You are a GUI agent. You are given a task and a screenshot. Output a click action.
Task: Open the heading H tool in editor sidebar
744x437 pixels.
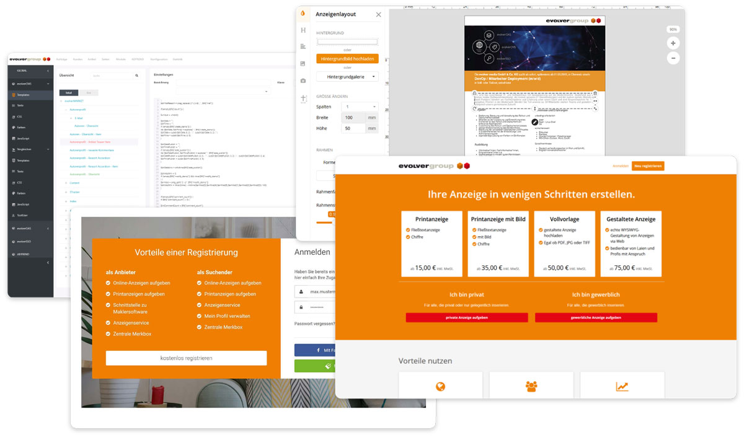[303, 30]
